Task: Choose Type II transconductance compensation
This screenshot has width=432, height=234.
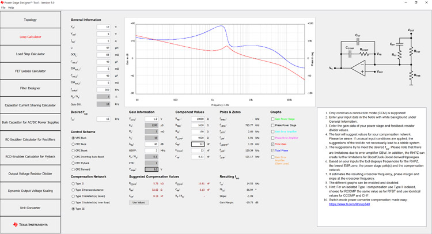Action: click(x=73, y=190)
